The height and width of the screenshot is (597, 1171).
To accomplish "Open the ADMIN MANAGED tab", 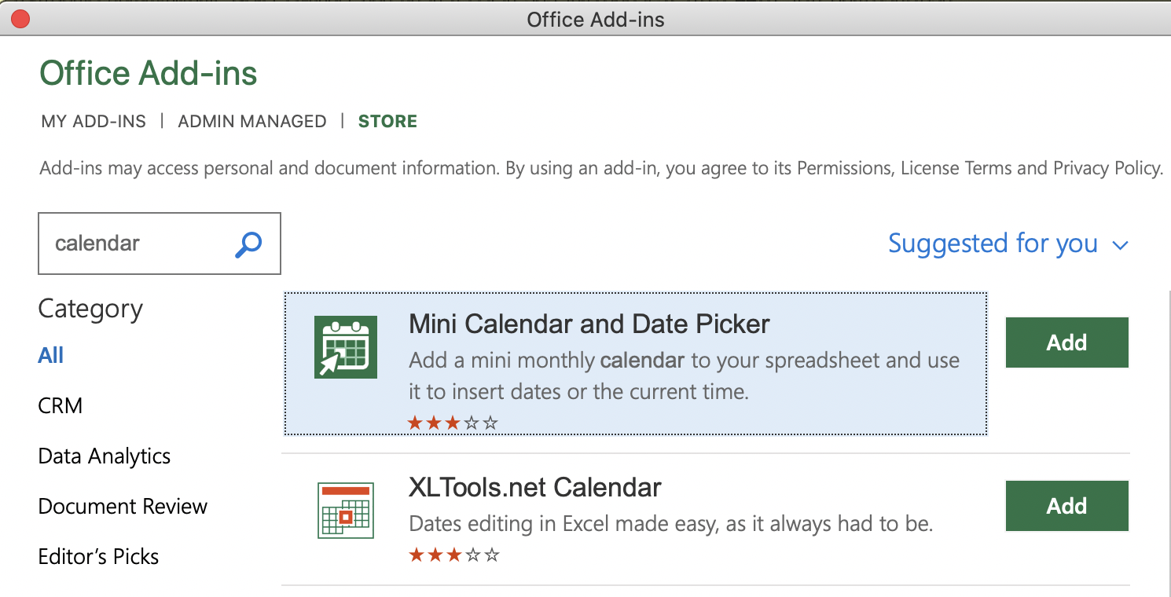I will point(252,121).
